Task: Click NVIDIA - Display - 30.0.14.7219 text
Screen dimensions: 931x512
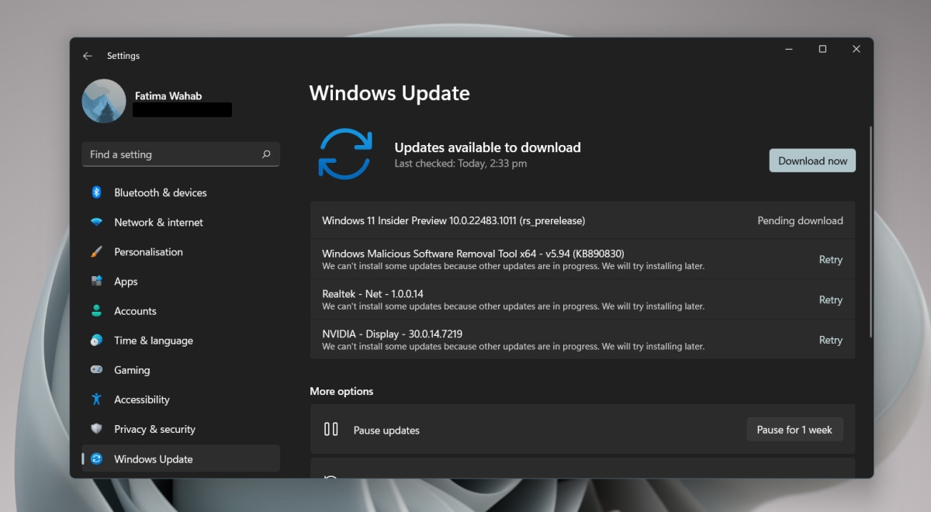Action: click(x=392, y=334)
